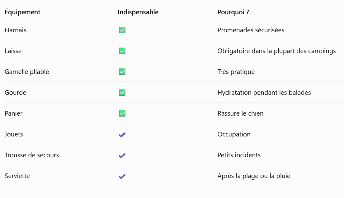
Task: Click the green checkbox icon next to Gourde
Action: point(122,92)
